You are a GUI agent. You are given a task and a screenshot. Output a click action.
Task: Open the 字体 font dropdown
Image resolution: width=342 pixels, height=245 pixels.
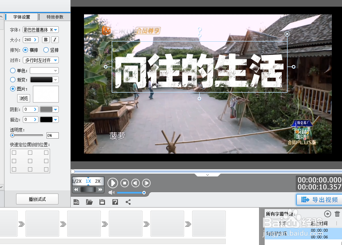click(x=56, y=30)
